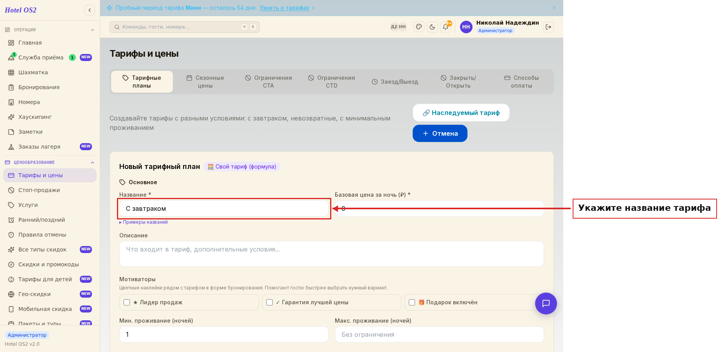Collapse the ЦЕНООБРАЗОВАНИЕ section

click(50, 162)
